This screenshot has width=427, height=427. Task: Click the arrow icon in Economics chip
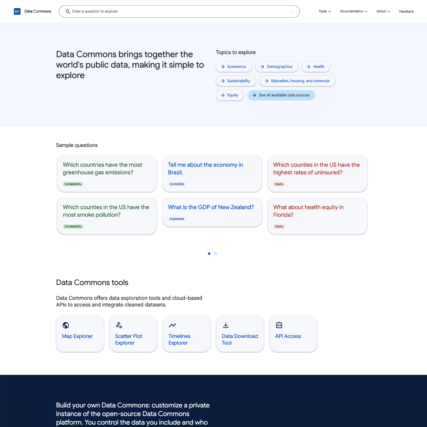[223, 67]
